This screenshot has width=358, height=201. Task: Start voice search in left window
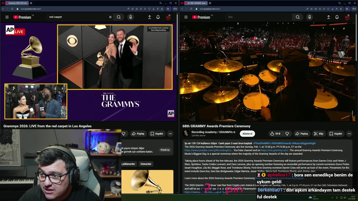[130, 17]
